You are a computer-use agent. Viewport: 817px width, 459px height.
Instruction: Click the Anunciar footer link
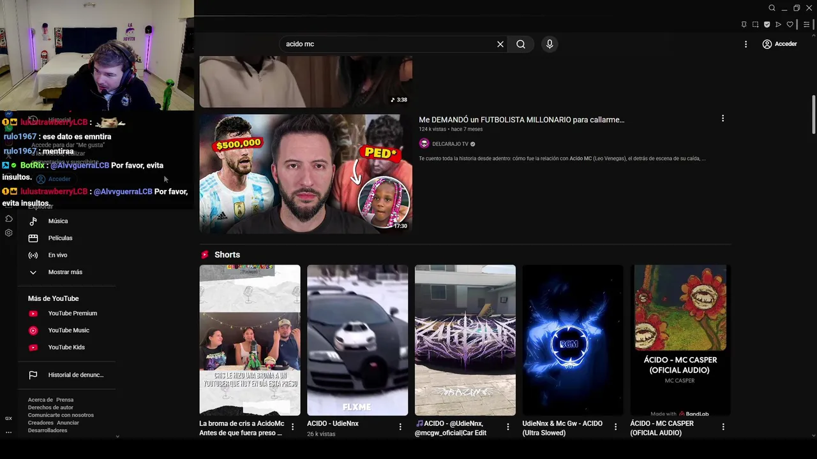point(68,423)
